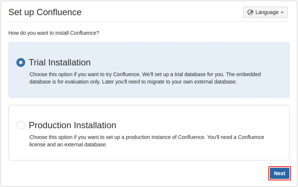Select the Trial Installation radio button
Viewport: 298px width, 187px height.
pos(21,62)
